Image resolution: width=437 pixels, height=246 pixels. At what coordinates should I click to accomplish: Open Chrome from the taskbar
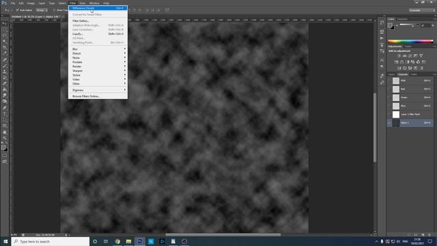click(117, 241)
